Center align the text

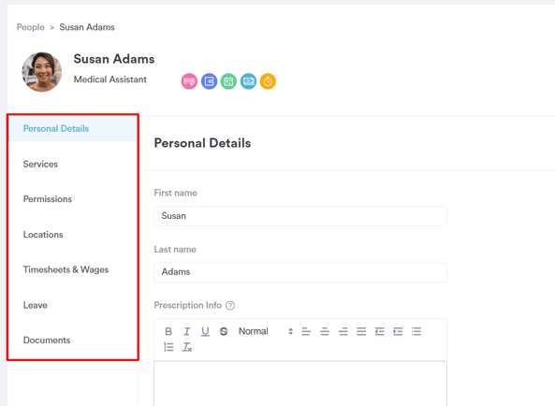[325, 331]
